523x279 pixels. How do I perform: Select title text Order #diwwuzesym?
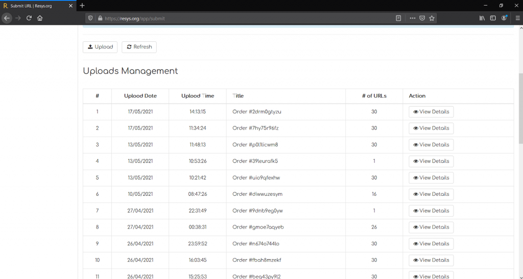(257, 194)
